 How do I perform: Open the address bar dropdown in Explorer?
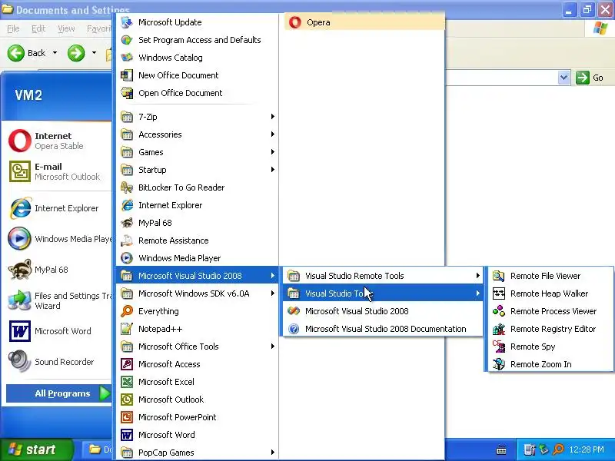pyautogui.click(x=563, y=78)
